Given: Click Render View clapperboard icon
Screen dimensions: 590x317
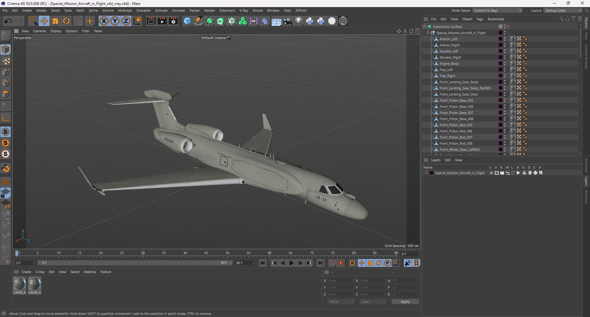Looking at the screenshot, I should click(x=151, y=21).
